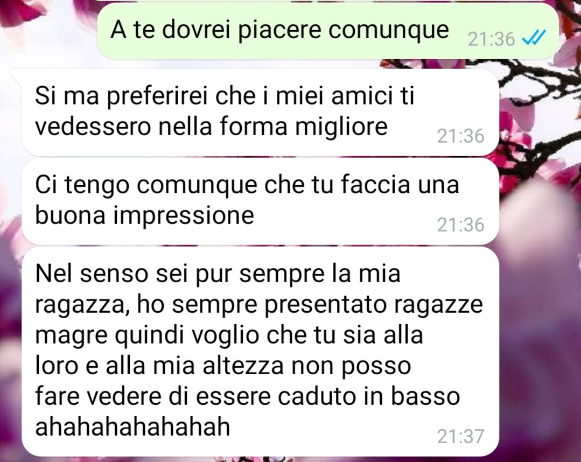Click the 21:36 timestamp on the green bubble
The image size is (581, 462).
click(491, 39)
